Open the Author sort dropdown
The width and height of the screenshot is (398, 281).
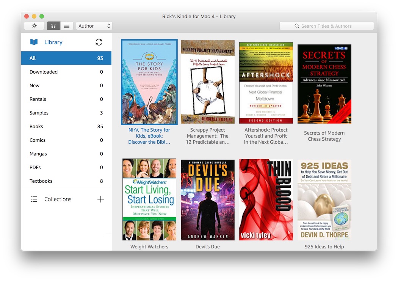tap(94, 26)
